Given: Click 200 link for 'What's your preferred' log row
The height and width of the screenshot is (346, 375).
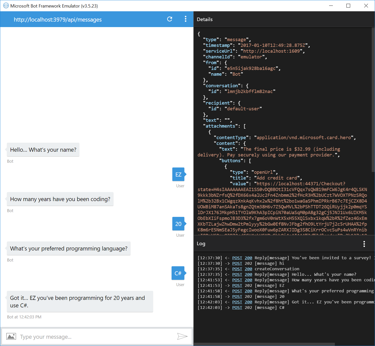Looking at the screenshot, I should pos(248,291).
